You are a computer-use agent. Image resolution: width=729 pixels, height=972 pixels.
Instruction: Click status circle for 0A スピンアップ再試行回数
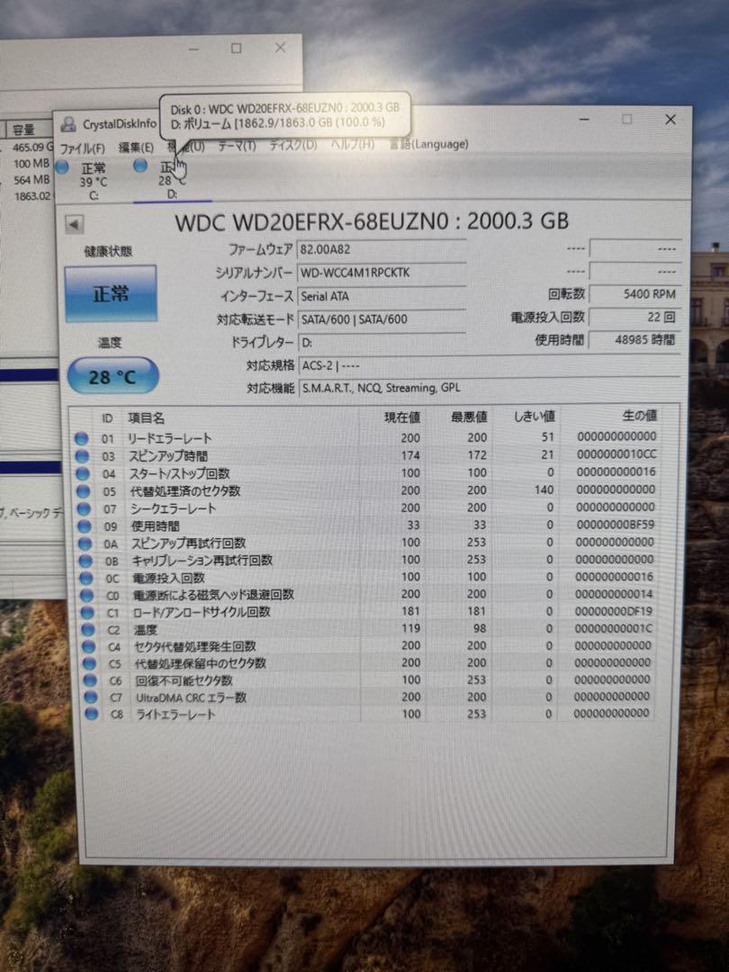[85, 544]
